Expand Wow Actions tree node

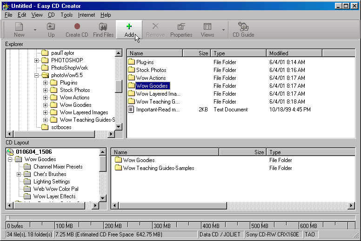(45, 98)
